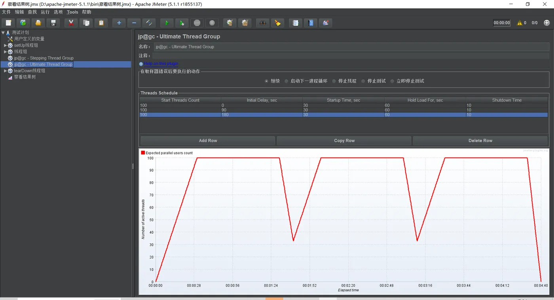Start the test with green play icon
Screen dimensions: 554x300
point(167,23)
